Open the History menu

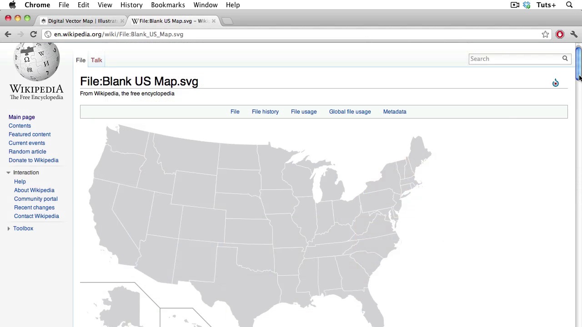pyautogui.click(x=131, y=5)
